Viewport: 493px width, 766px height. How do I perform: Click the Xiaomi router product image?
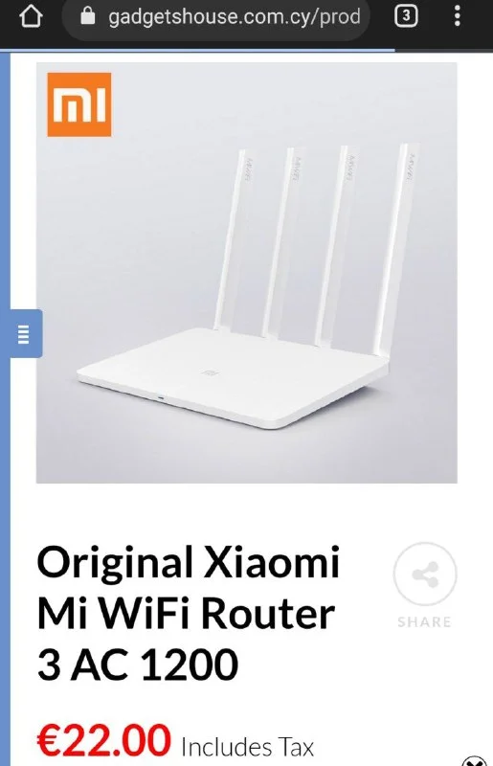247,273
